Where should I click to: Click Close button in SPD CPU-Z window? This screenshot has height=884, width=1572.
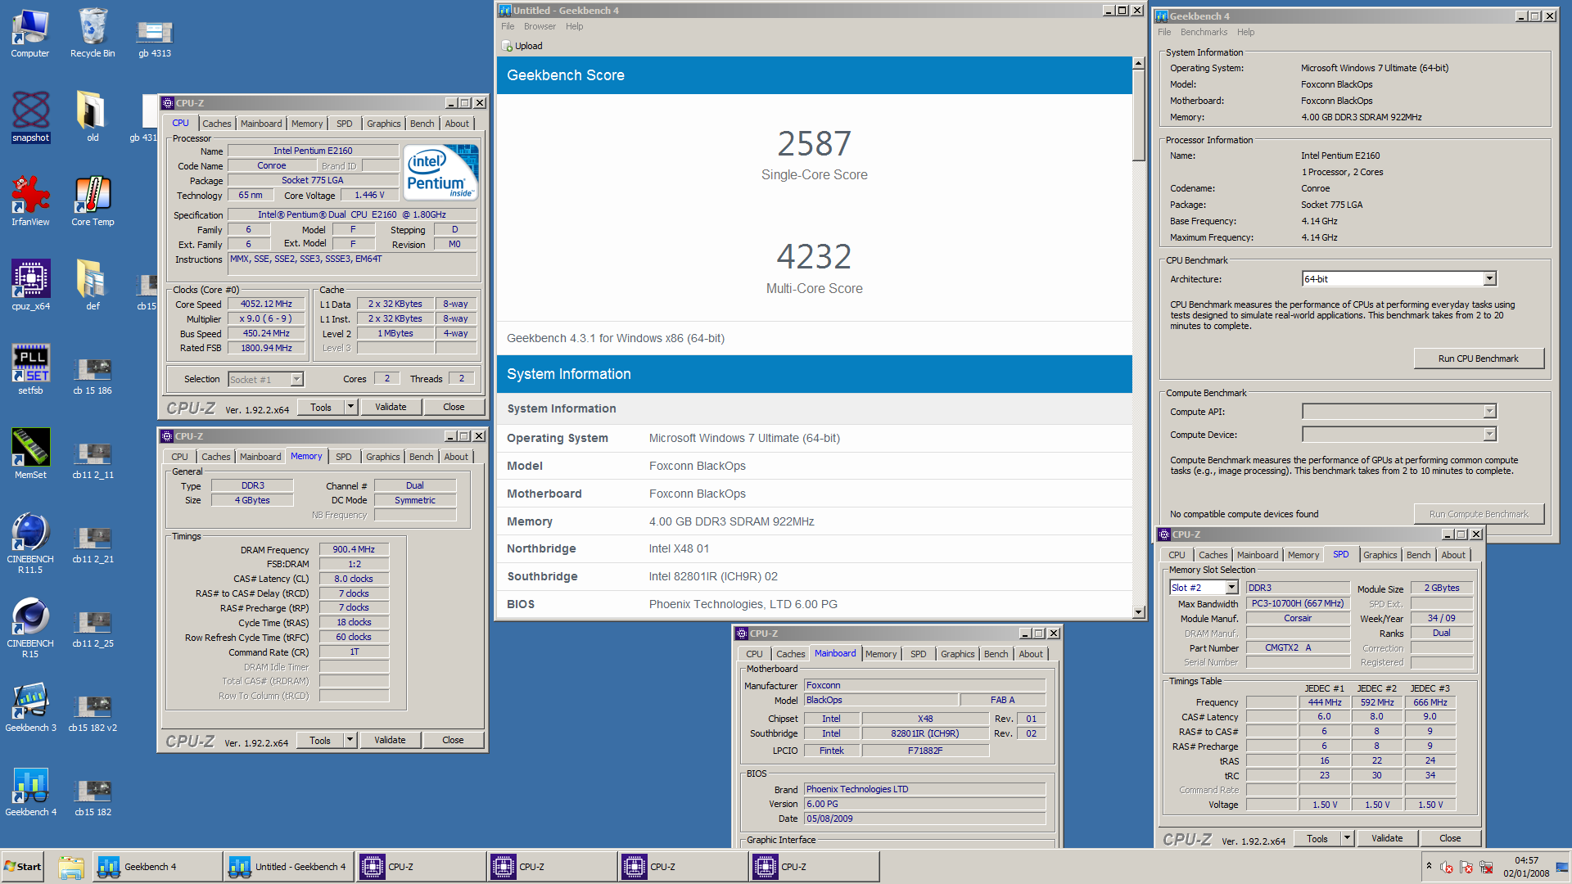(x=1450, y=838)
